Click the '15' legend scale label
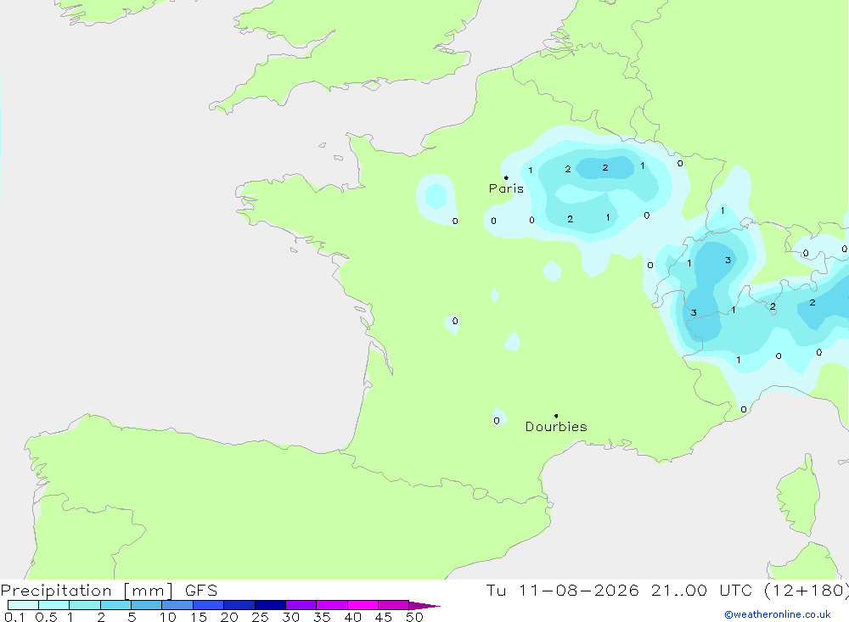This screenshot has height=622, width=849. (x=199, y=617)
